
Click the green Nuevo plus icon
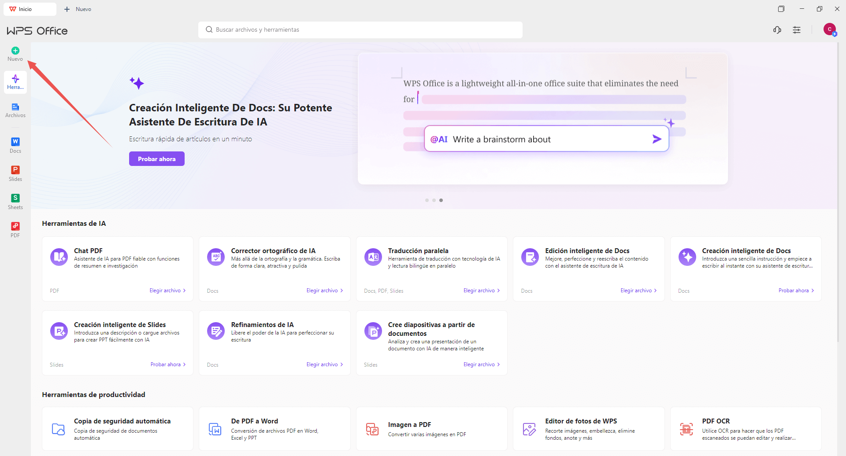[x=15, y=50]
